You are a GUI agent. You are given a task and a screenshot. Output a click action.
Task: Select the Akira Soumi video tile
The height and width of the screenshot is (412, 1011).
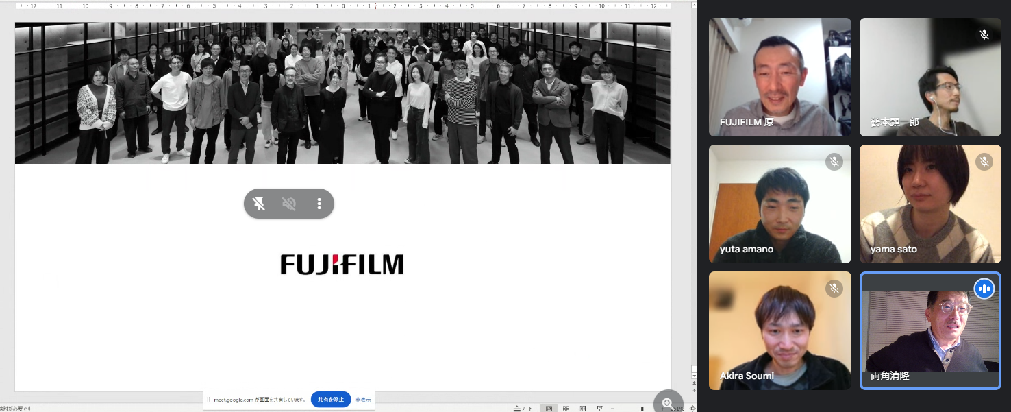pos(779,330)
